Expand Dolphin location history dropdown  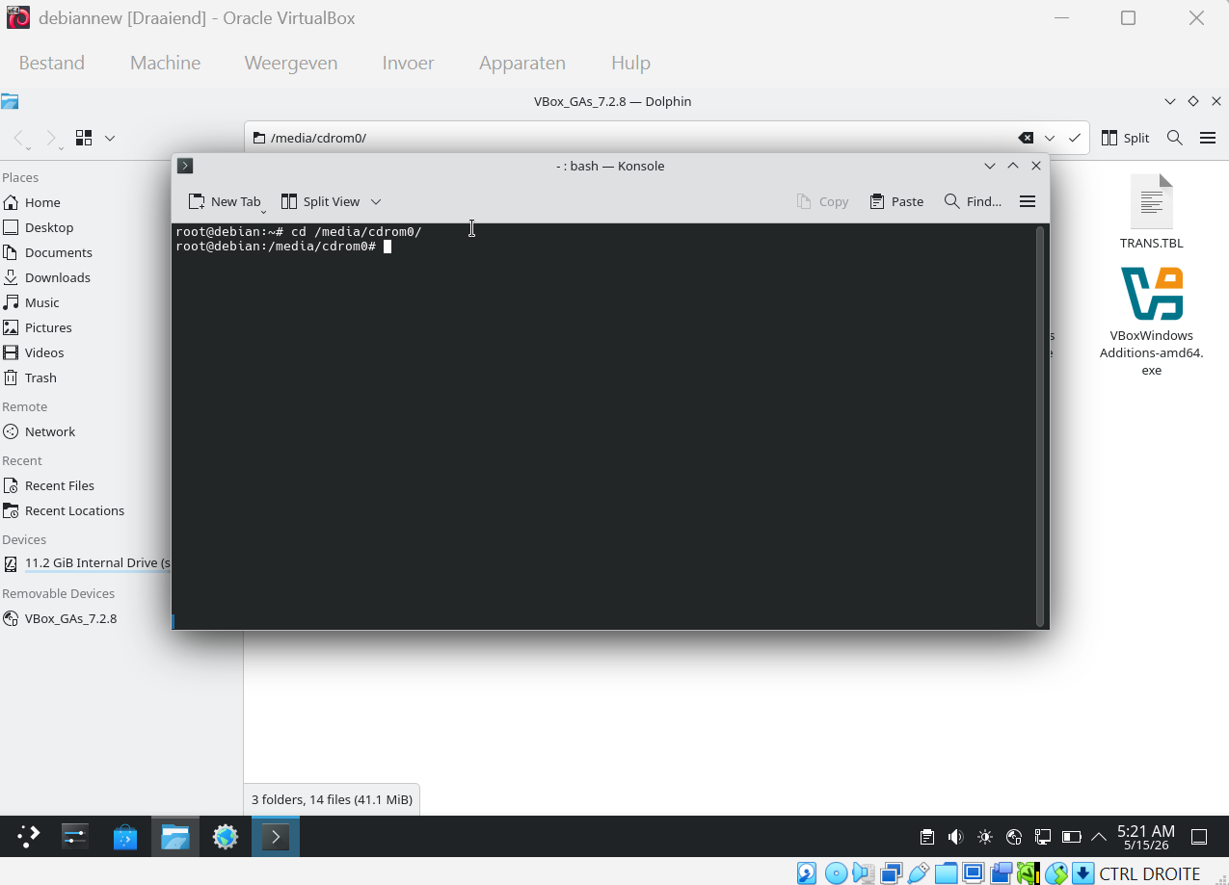point(1050,138)
